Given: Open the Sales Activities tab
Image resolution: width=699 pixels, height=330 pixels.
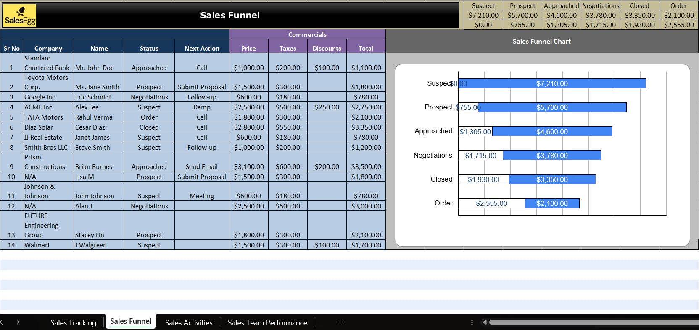Looking at the screenshot, I should click(x=188, y=322).
